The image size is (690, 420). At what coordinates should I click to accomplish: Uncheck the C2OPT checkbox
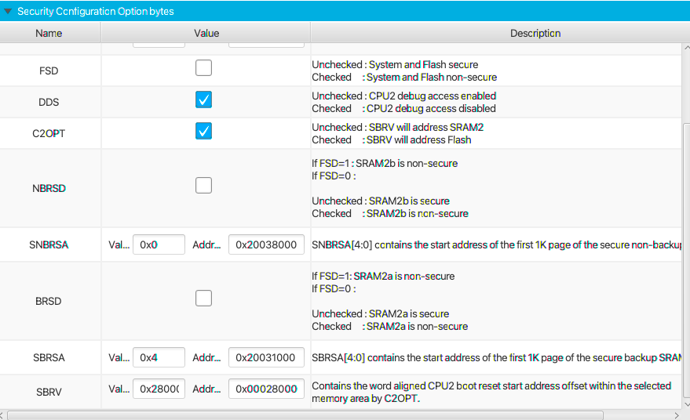point(203,131)
